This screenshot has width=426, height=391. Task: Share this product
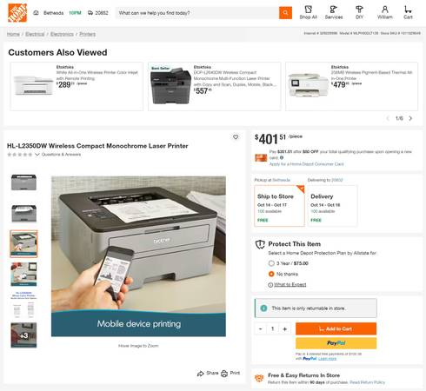208,374
